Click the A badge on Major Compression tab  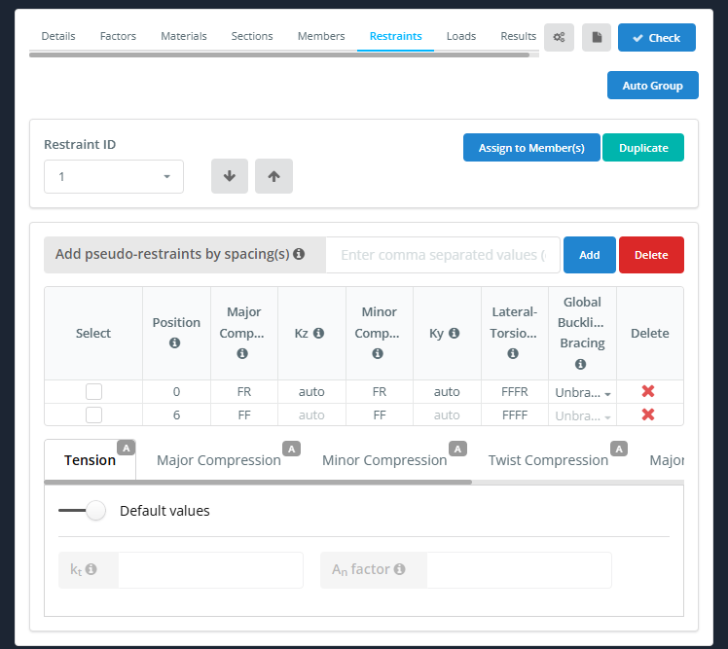point(292,449)
